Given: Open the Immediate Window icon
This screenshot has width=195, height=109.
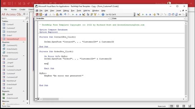Looking at the screenshot, I should (173, 15).
